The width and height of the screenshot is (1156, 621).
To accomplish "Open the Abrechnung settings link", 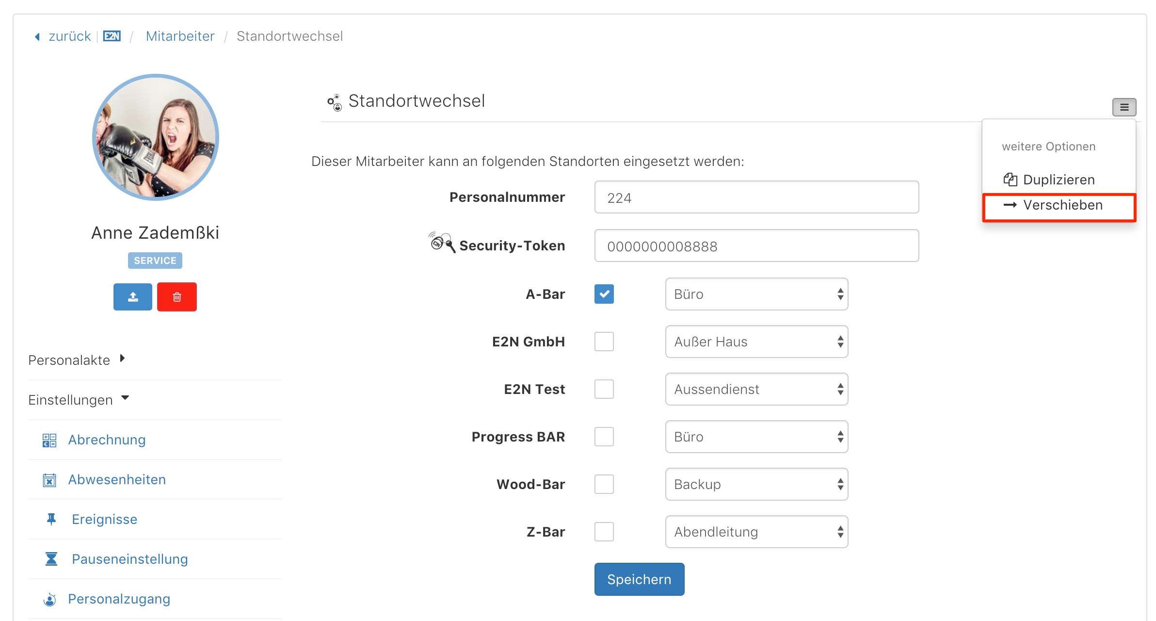I will pyautogui.click(x=107, y=440).
